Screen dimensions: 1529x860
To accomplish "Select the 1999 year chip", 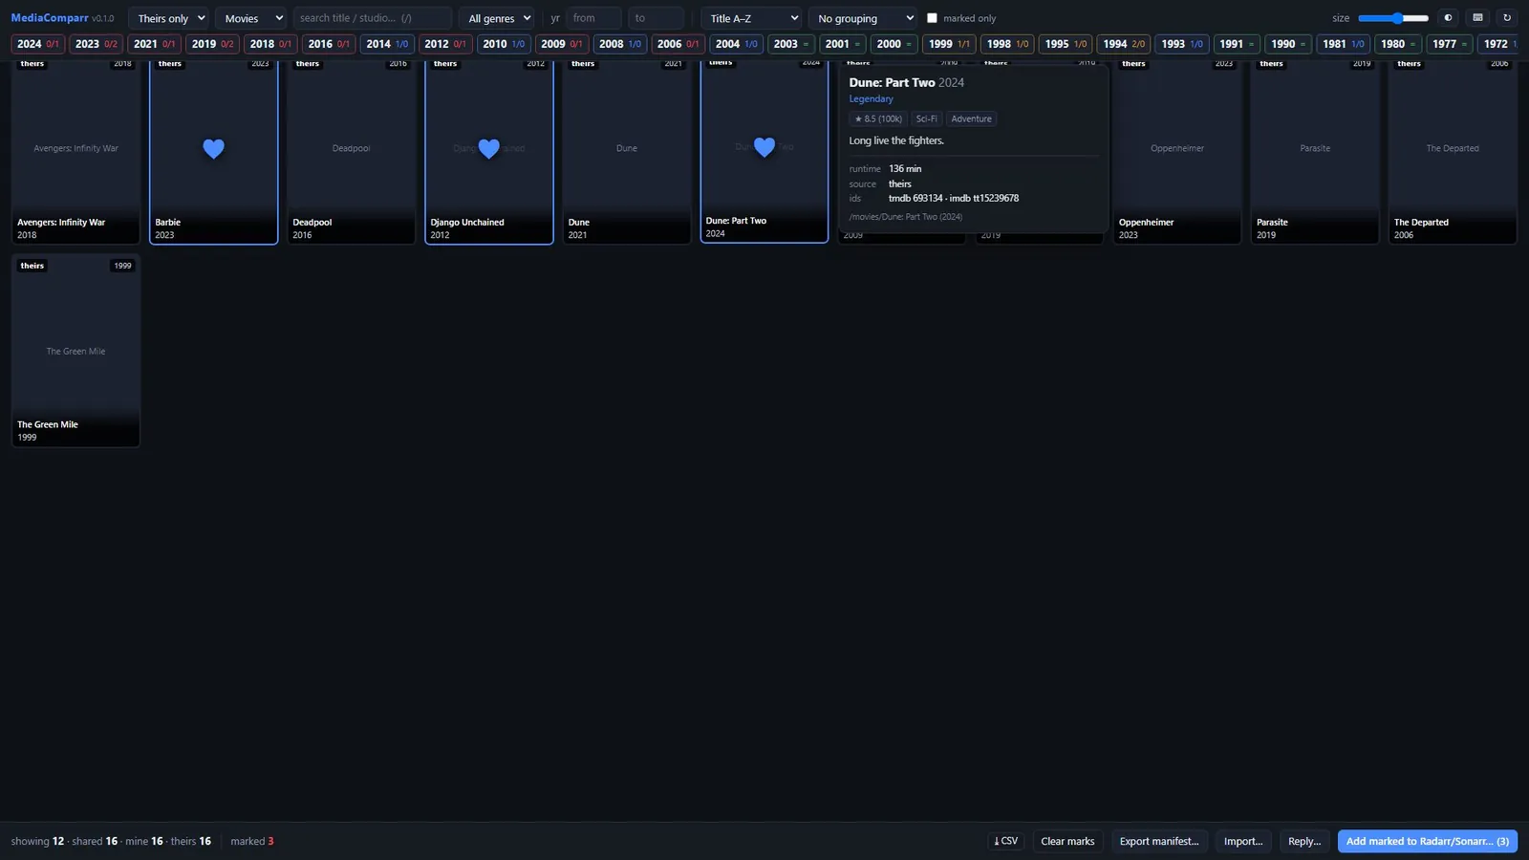I will click(x=949, y=44).
